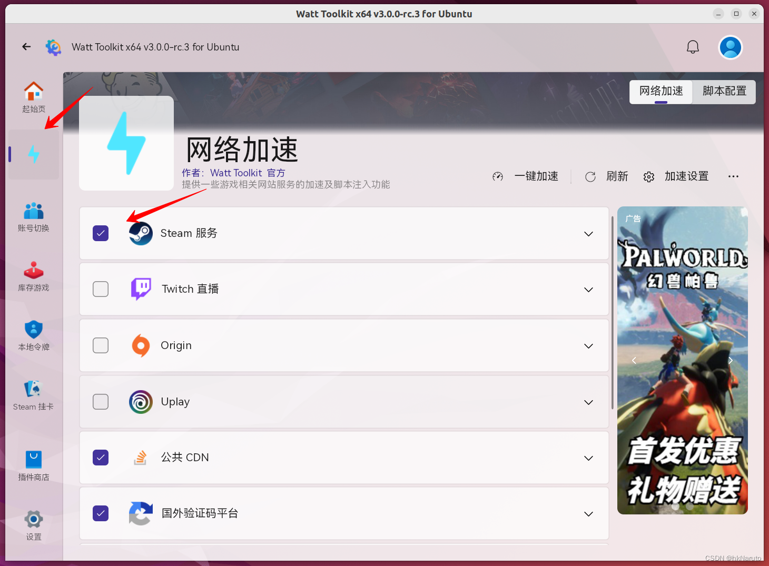Switch to the 网络加速 tab
The width and height of the screenshot is (769, 566).
tap(661, 92)
